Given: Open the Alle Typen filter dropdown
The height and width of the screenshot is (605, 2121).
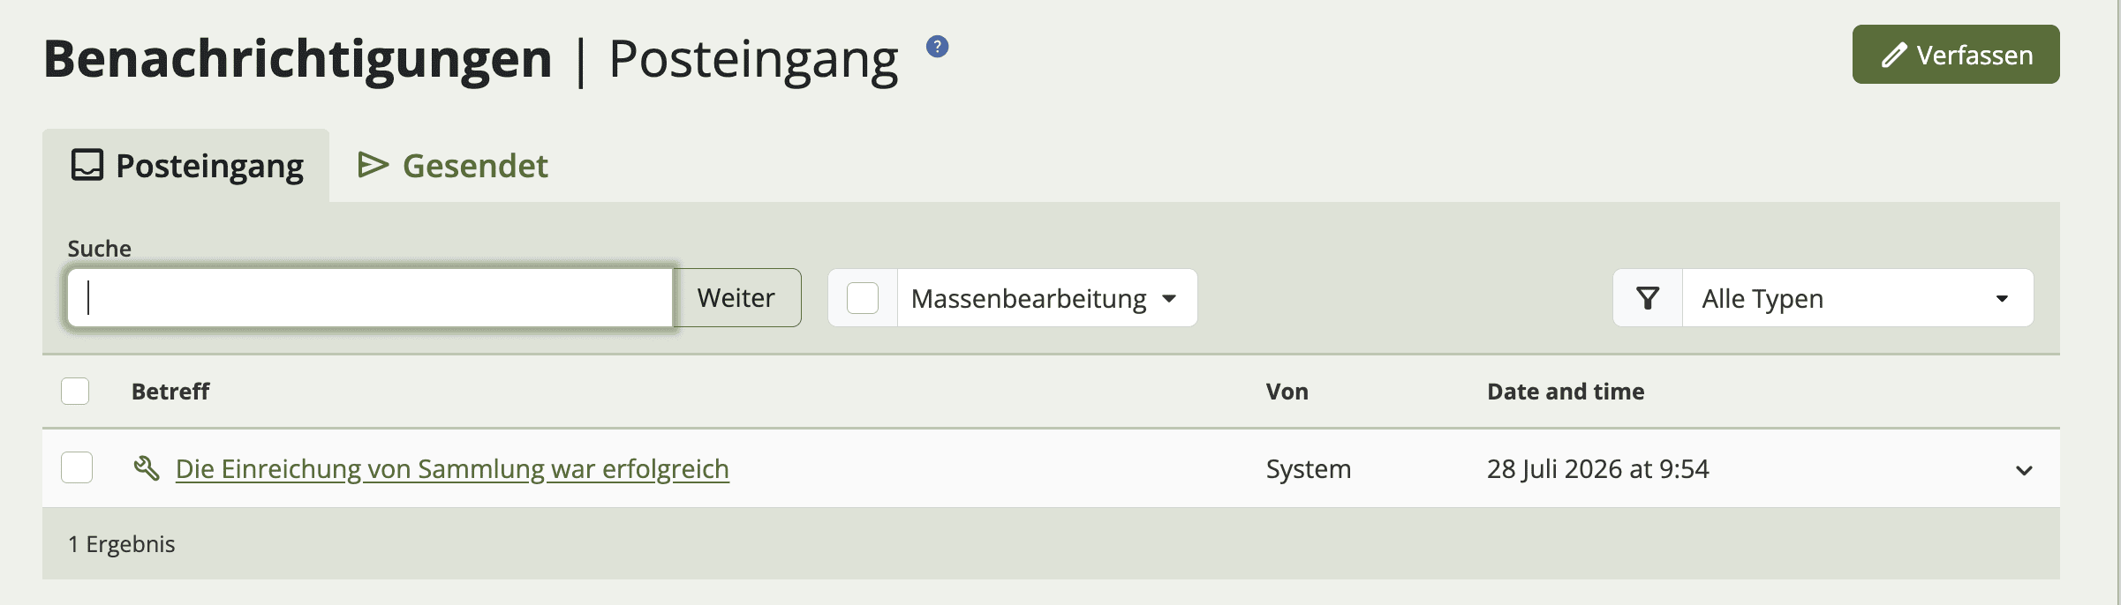Looking at the screenshot, I should (x=1858, y=298).
